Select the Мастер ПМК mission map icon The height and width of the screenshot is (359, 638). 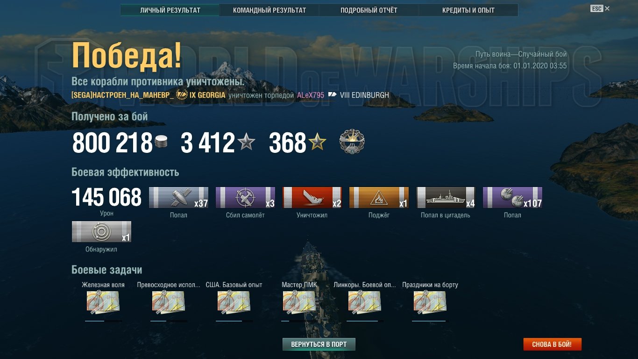[299, 302]
